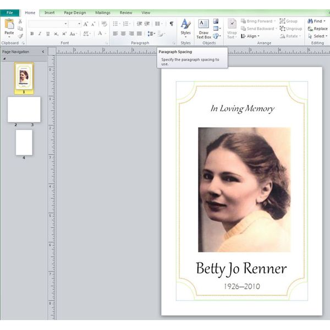Toggle Italic formatting
The width and height of the screenshot is (330, 330).
point(40,34)
